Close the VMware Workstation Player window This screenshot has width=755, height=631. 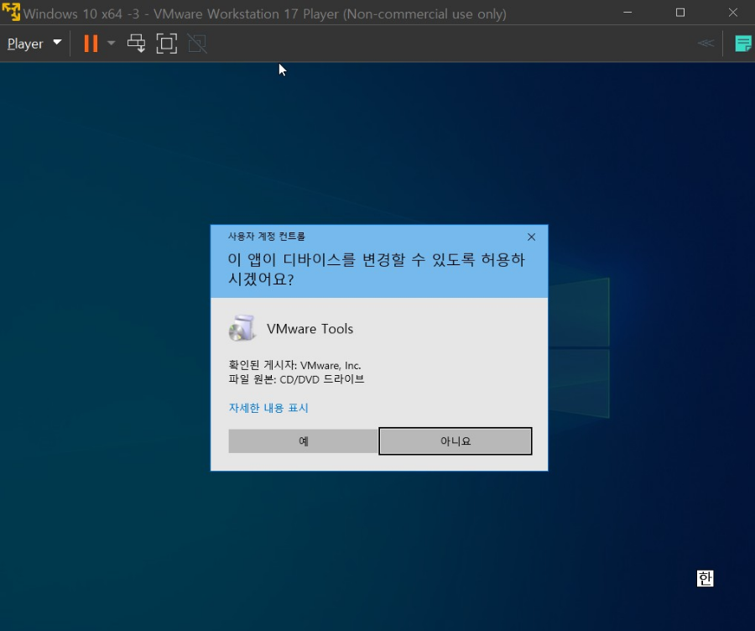(x=733, y=13)
